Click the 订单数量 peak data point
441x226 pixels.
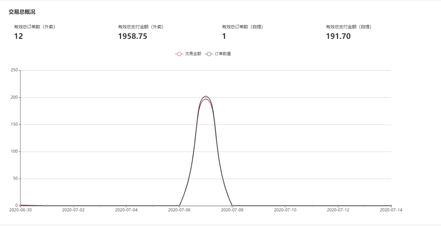pyautogui.click(x=206, y=96)
